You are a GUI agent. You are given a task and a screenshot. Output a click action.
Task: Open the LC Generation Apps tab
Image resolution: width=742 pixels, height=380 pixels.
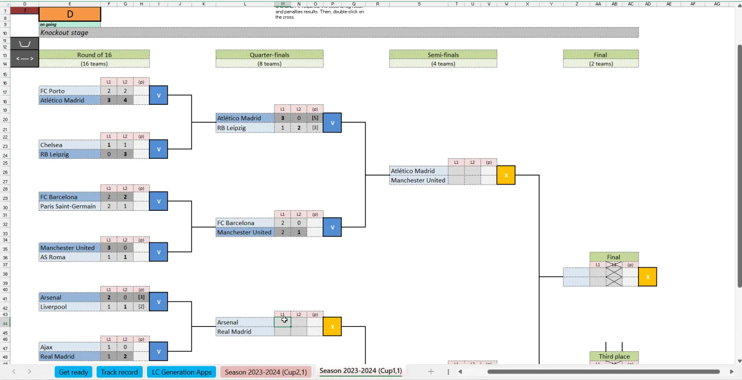(x=182, y=372)
